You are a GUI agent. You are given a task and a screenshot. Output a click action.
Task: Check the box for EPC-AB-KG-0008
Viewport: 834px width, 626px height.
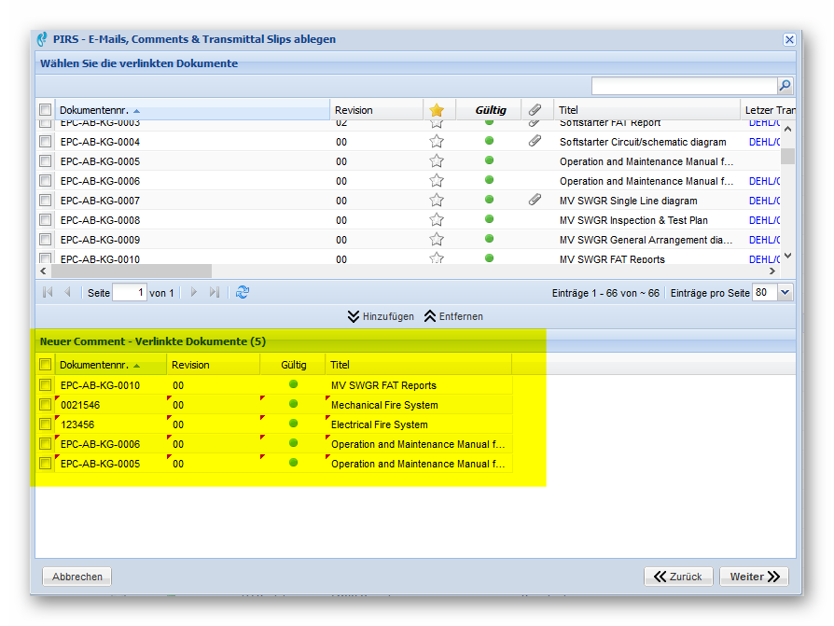(x=45, y=220)
